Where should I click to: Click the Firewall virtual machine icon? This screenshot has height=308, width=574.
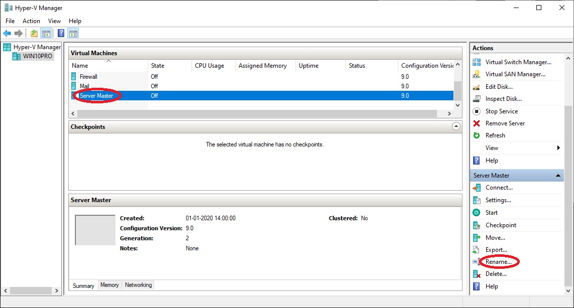74,76
